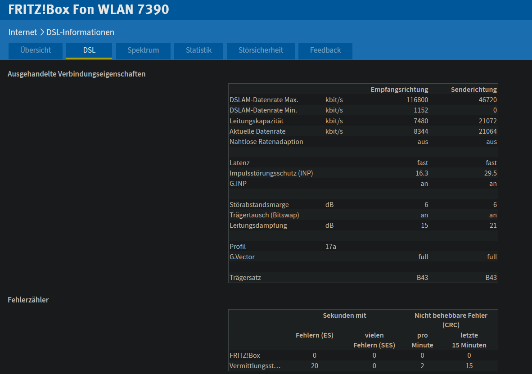Screen dimensions: 532x374
Task: Click DSL-Informationen in the breadcrumb
Action: point(80,32)
